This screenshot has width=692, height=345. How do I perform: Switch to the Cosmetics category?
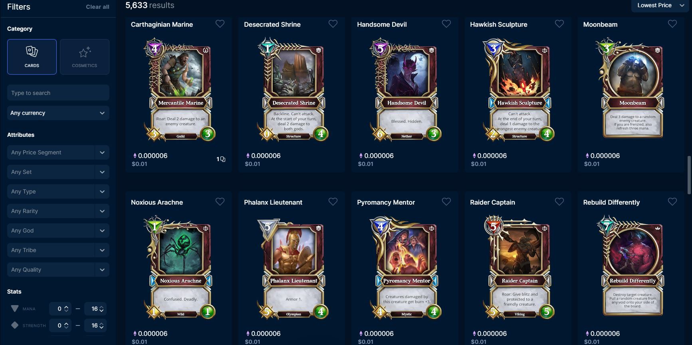click(x=85, y=57)
